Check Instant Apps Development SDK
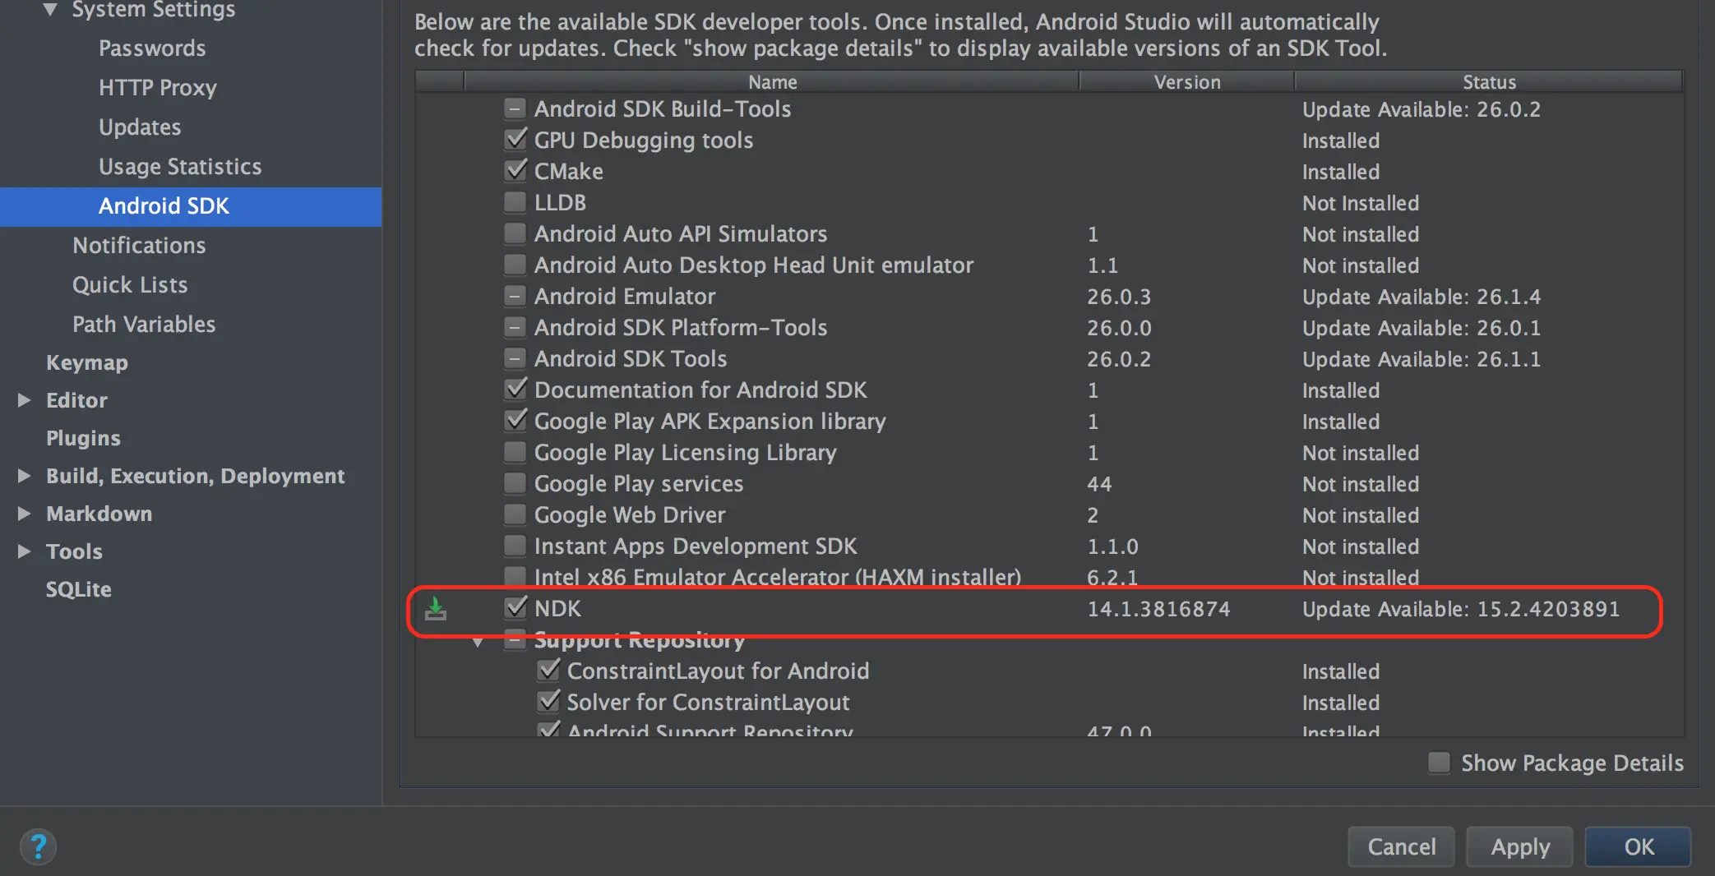This screenshot has height=876, width=1715. tap(515, 546)
